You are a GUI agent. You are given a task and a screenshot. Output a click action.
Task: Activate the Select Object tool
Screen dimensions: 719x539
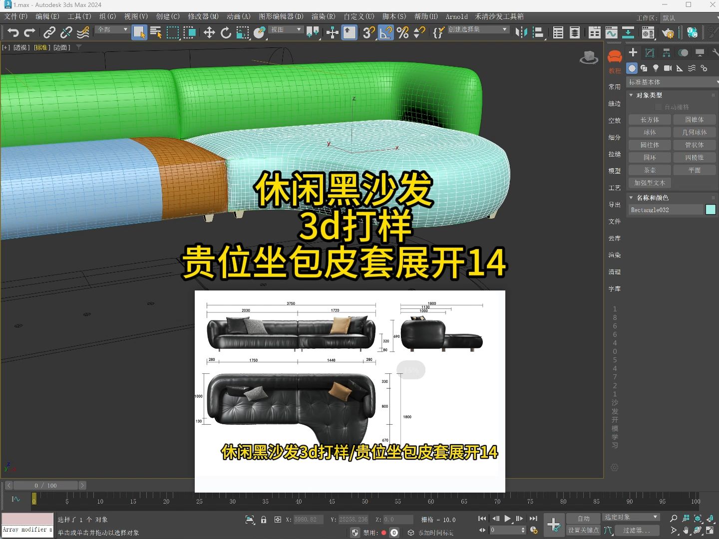[139, 33]
